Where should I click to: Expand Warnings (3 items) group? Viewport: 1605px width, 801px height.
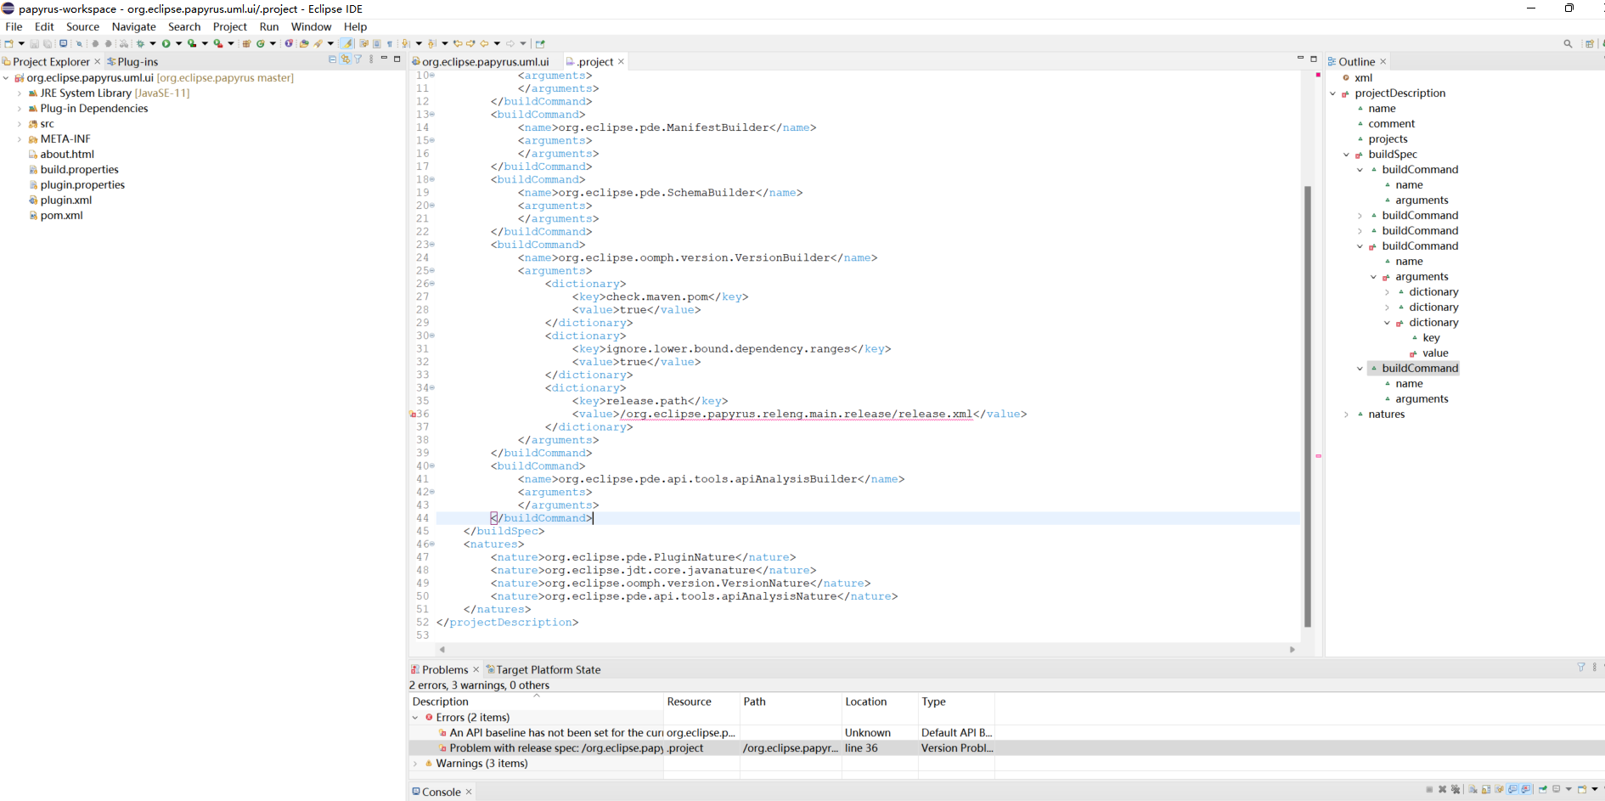[x=415, y=764]
